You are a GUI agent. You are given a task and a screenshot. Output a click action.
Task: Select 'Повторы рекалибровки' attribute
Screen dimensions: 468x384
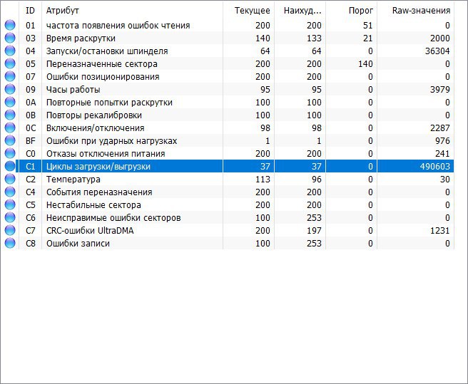[x=94, y=115]
